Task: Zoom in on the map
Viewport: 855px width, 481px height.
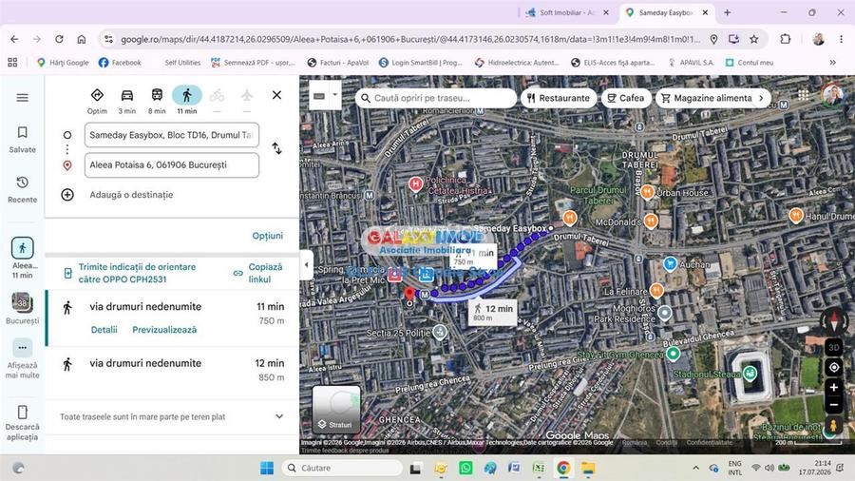Action: pyautogui.click(x=834, y=387)
